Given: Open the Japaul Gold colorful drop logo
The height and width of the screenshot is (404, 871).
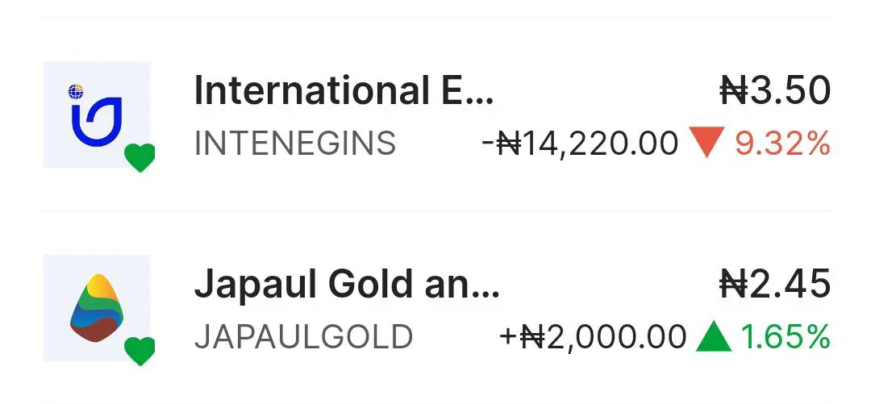Looking at the screenshot, I should click(x=97, y=308).
